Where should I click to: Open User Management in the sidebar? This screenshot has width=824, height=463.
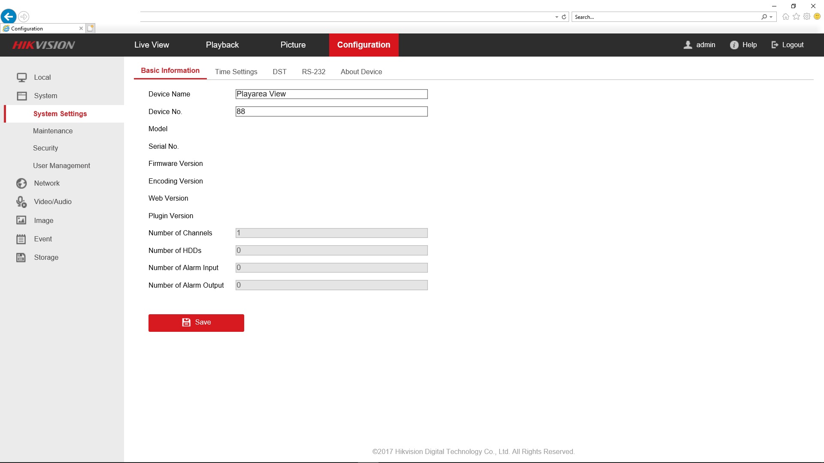[x=61, y=166]
